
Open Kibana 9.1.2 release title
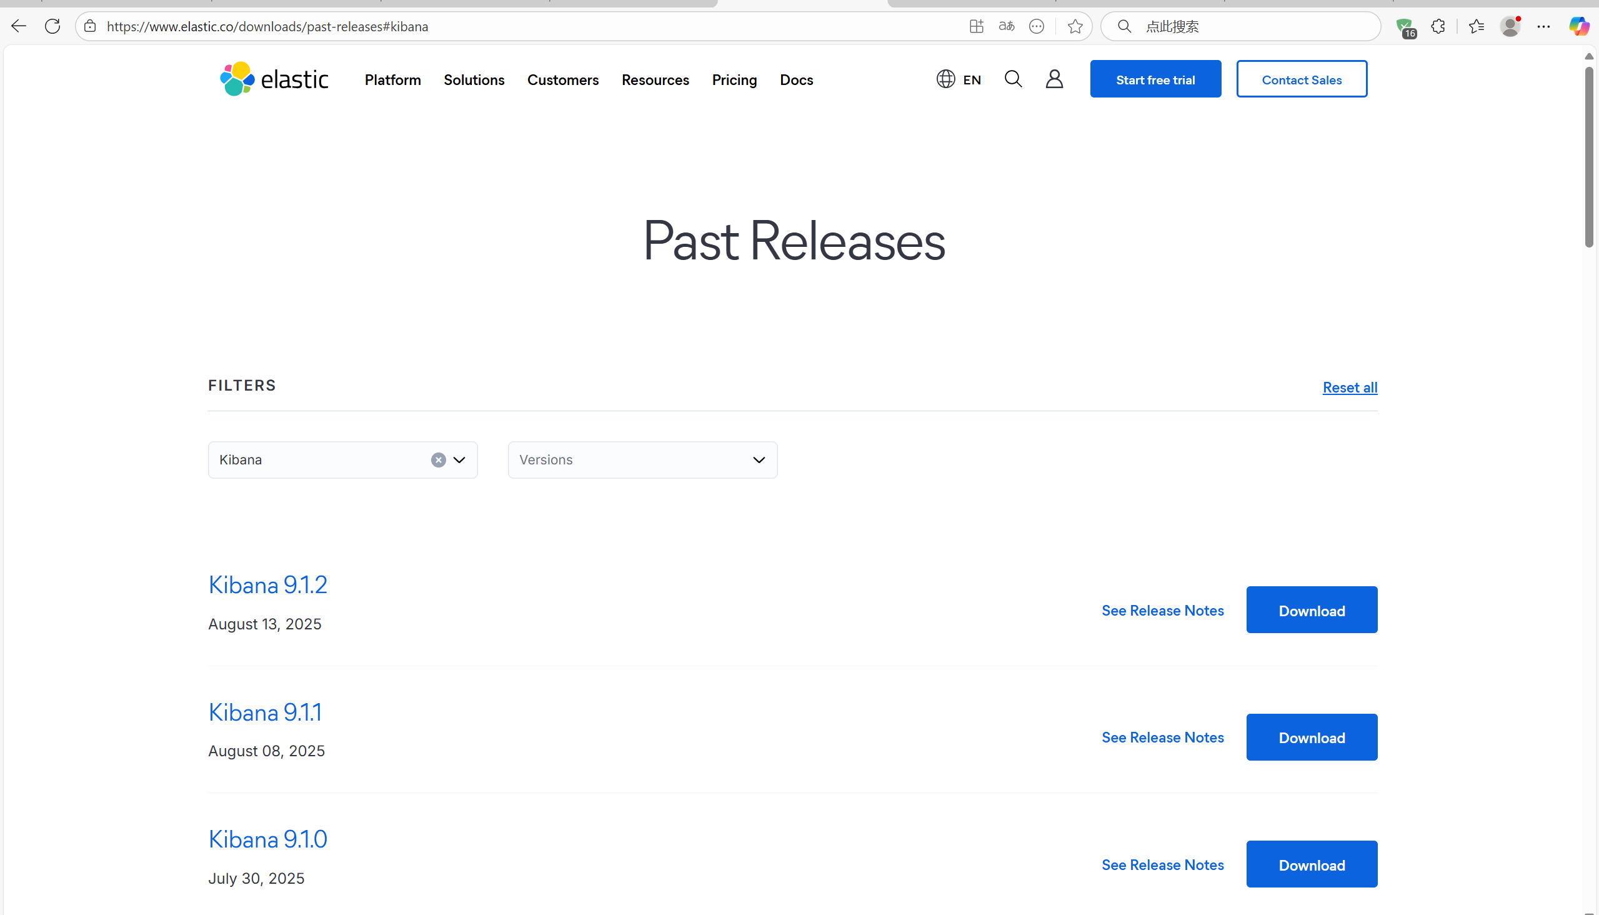(267, 585)
